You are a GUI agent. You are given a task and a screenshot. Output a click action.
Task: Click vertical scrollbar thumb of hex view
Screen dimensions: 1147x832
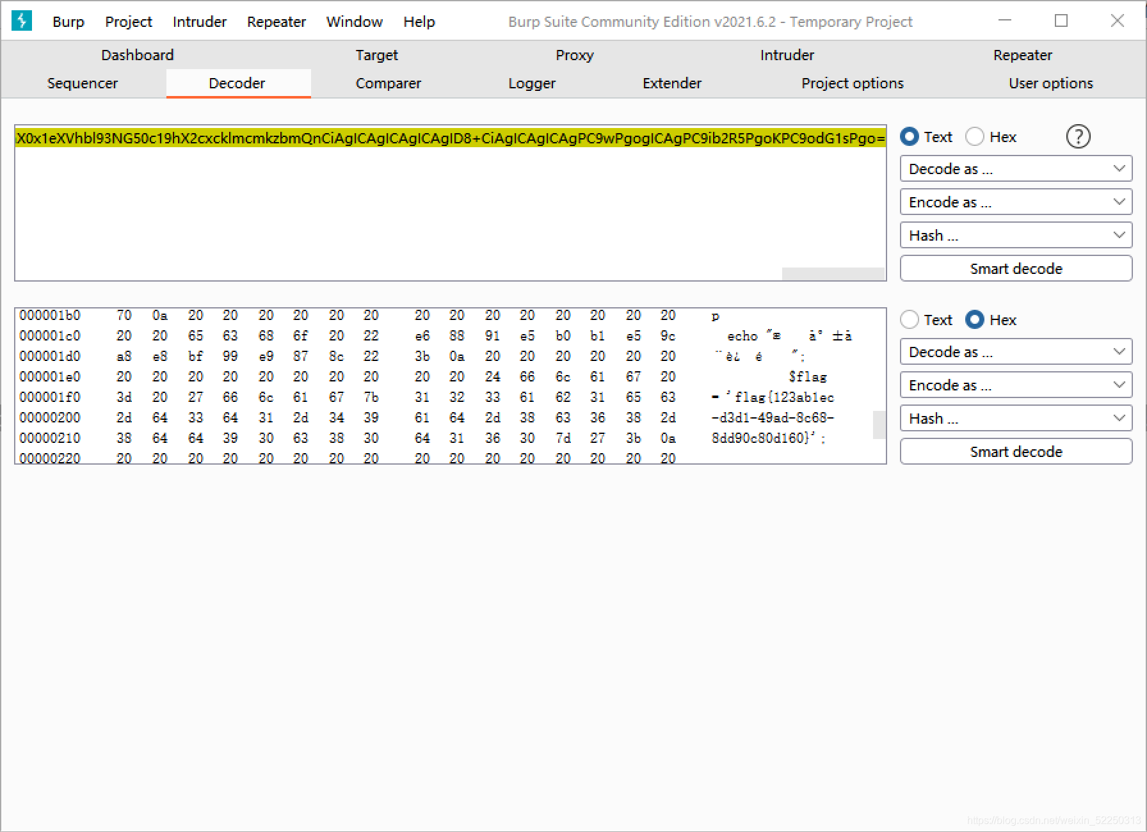pyautogui.click(x=879, y=424)
